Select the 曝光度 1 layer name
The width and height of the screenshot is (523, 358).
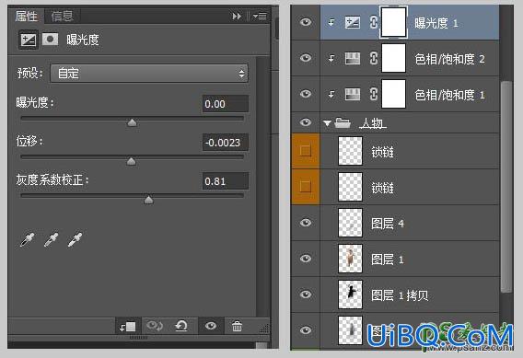436,23
